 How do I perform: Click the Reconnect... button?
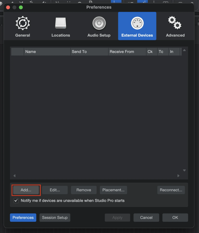click(171, 190)
